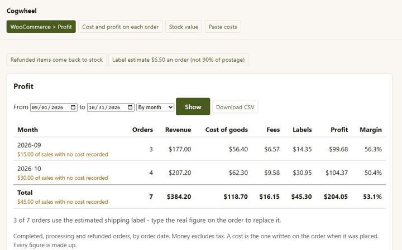Click Download CSV
Screen dimensions: 402x250
point(235,107)
